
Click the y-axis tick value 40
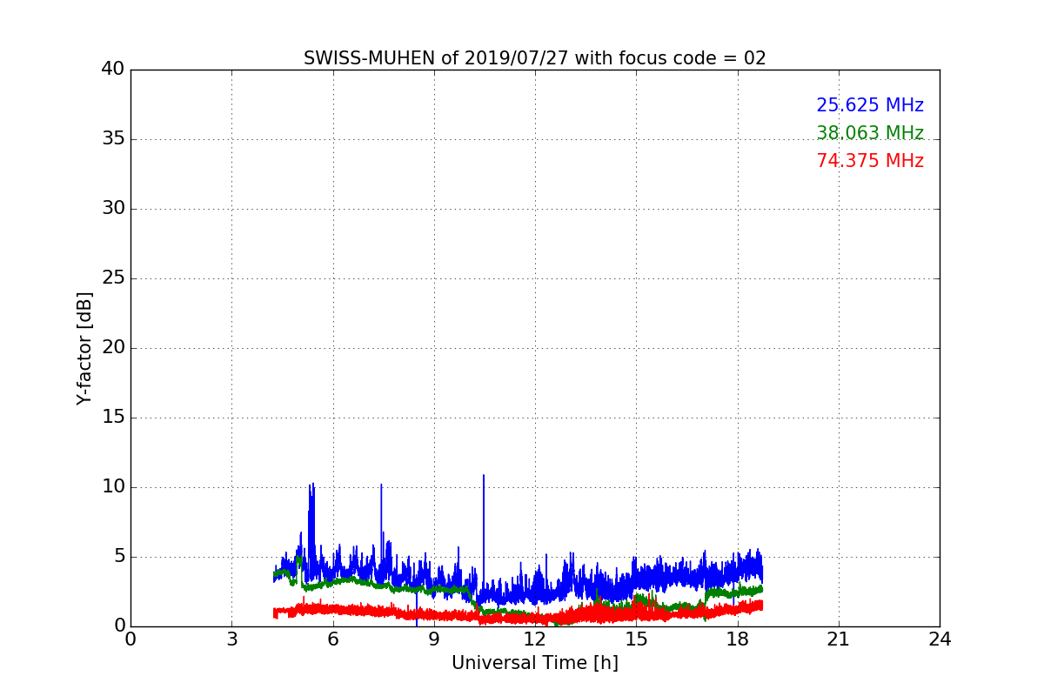pos(113,69)
